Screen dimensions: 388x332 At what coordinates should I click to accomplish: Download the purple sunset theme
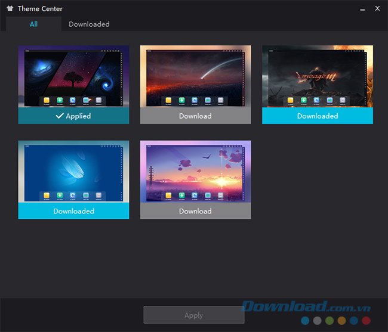195,211
